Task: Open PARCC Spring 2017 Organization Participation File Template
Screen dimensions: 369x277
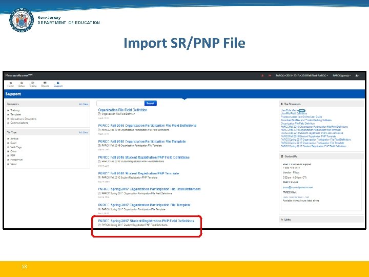Action: pos(144,205)
